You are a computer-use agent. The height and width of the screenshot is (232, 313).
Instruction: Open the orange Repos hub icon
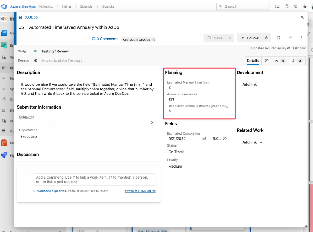pos(4,143)
